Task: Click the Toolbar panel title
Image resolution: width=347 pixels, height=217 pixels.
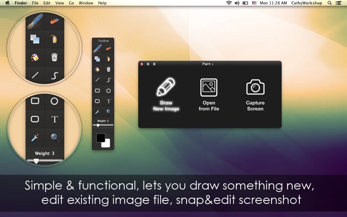Action: coord(103,41)
